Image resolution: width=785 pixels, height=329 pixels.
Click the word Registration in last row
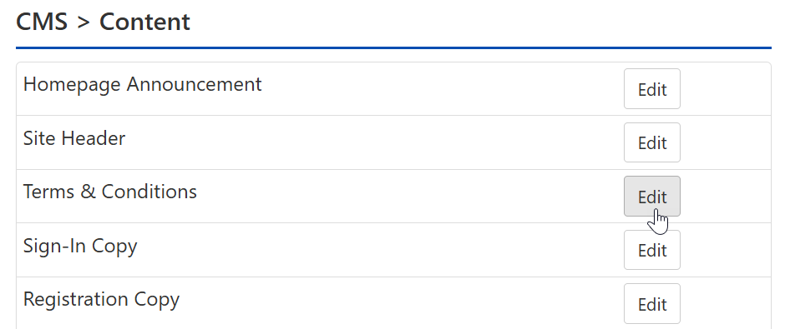pyautogui.click(x=75, y=300)
